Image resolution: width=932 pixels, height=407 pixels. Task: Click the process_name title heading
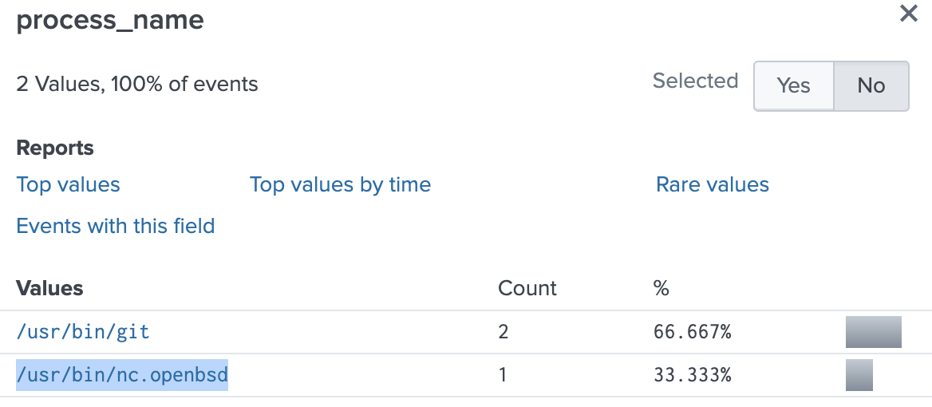click(x=110, y=20)
